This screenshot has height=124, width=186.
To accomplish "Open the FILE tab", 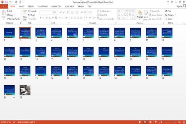I will (x=4, y=7).
